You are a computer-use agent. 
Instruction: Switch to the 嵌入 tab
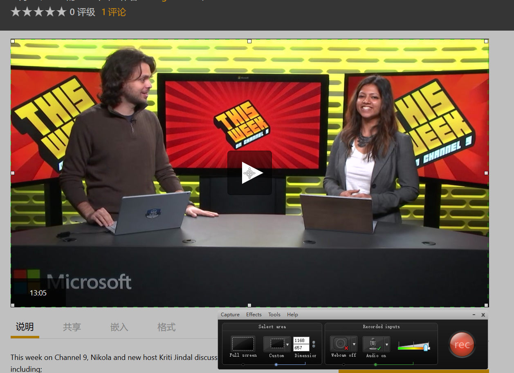click(x=119, y=327)
